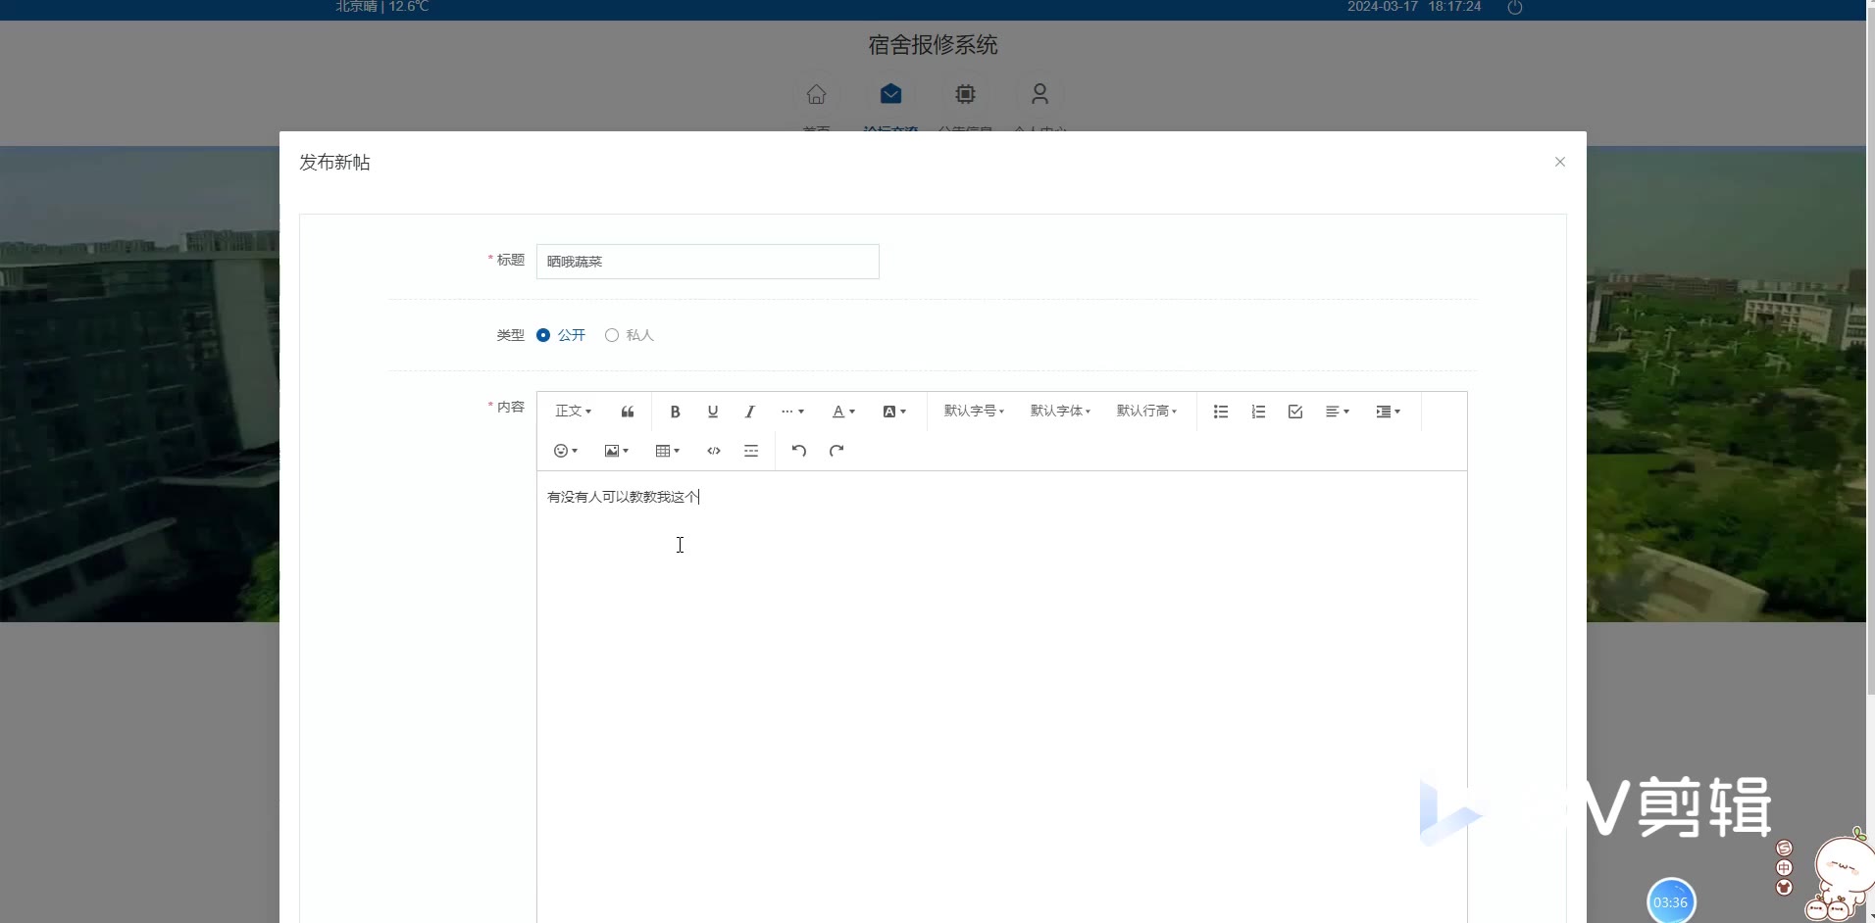Click inside the content editor text area
The width and height of the screenshot is (1875, 923).
tap(1002, 696)
